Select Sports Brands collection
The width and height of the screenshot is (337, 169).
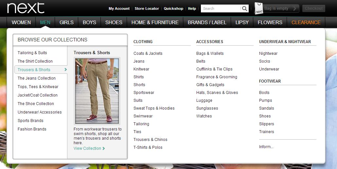click(x=30, y=121)
